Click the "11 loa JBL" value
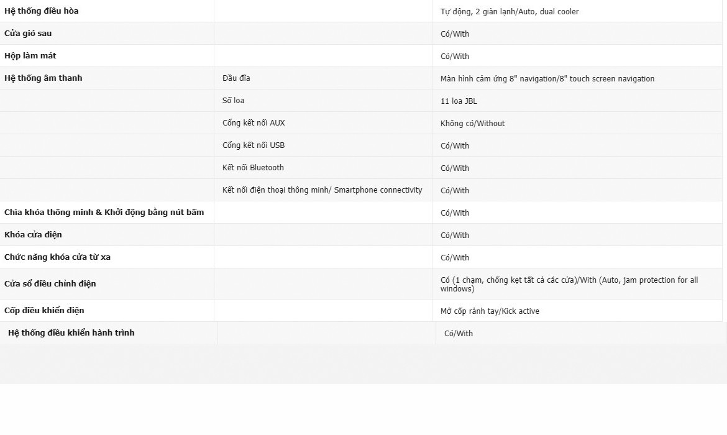 (459, 101)
